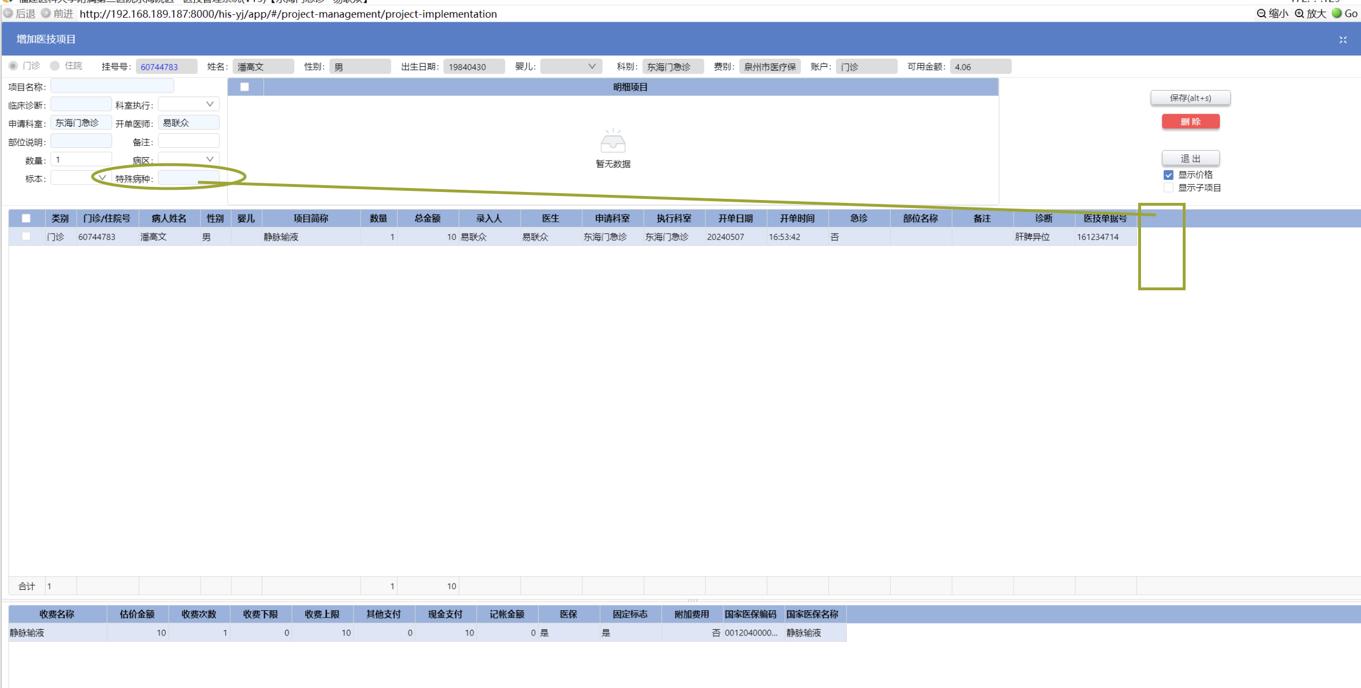Click the back arrow icon (后退)

coord(9,13)
